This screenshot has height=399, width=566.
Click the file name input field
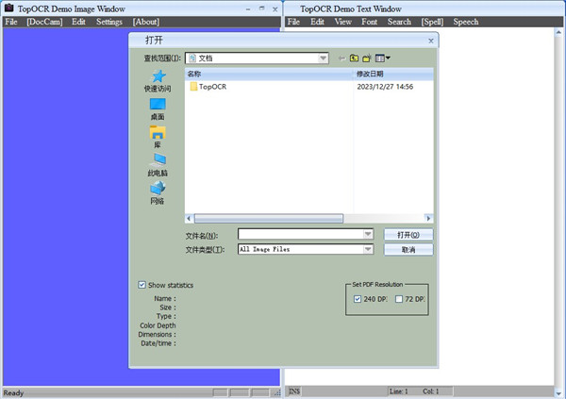tap(301, 234)
